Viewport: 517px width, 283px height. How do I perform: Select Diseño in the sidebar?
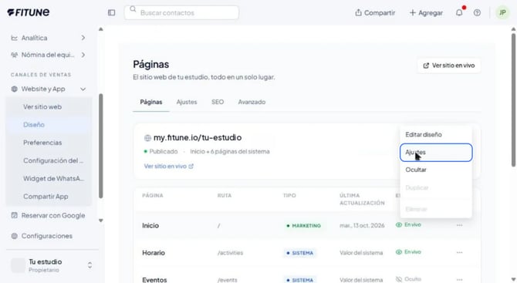click(49, 124)
